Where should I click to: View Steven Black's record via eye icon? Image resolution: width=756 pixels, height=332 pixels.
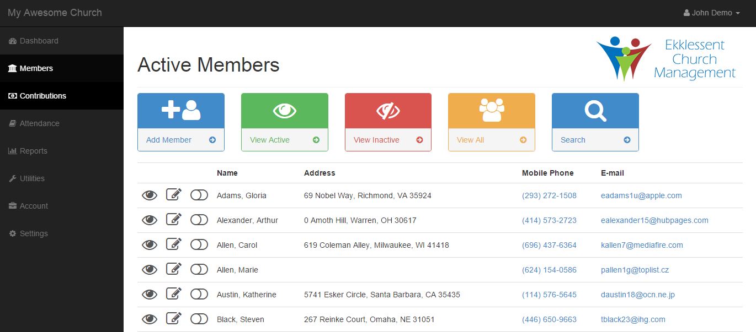(x=149, y=319)
